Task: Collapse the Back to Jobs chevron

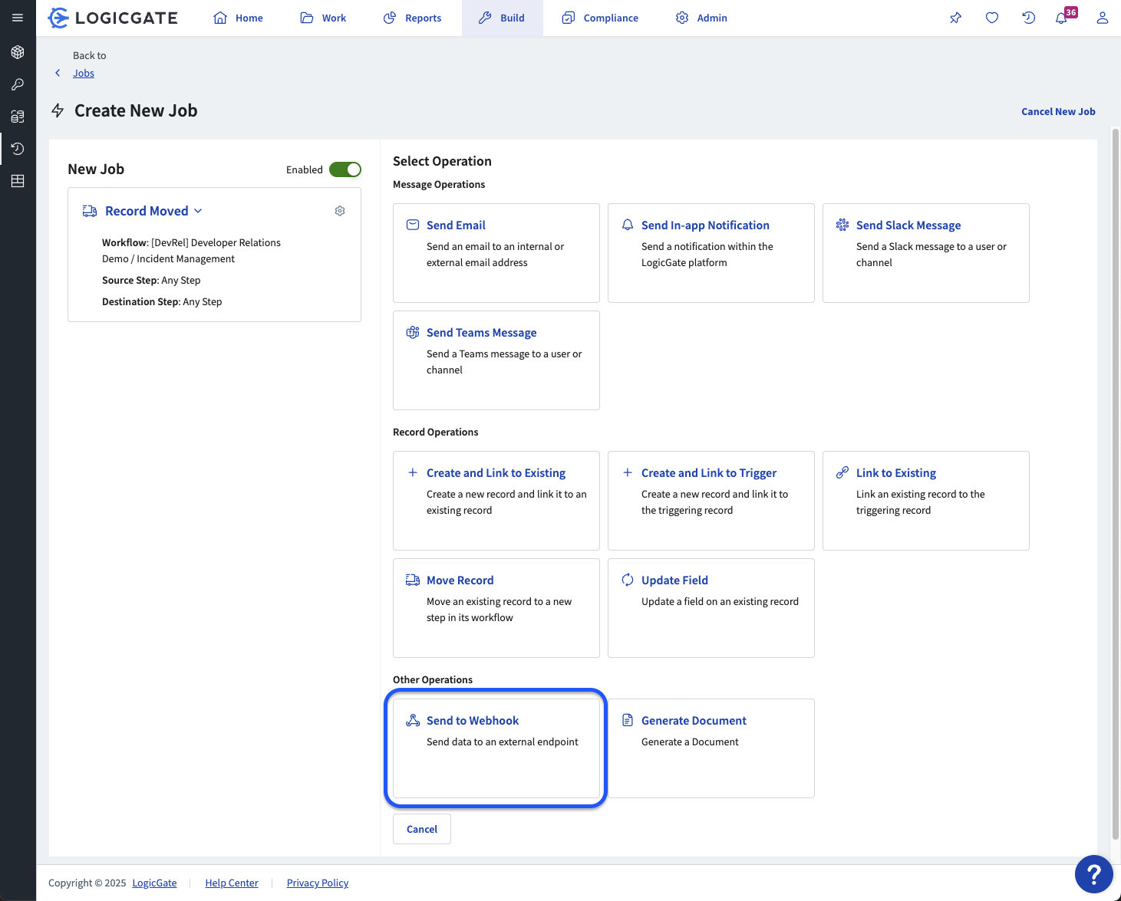Action: coord(57,72)
